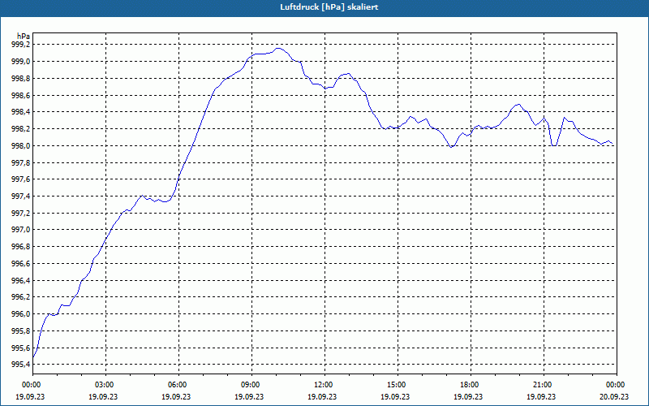The height and width of the screenshot is (406, 649).
Task: Click the 21:00 time axis label
Action: click(544, 385)
